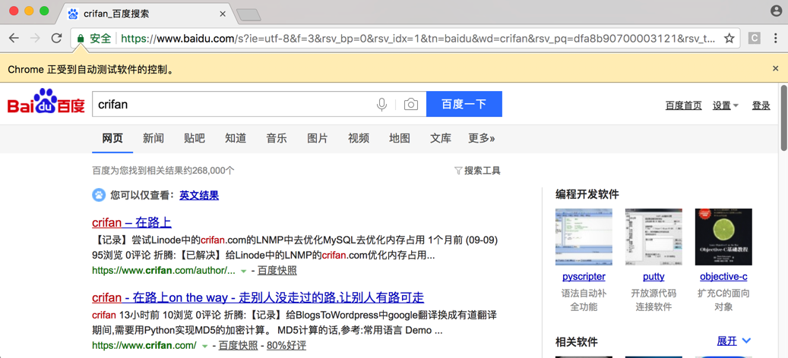Close the crifan_百度搜索 tab
788x358 pixels.
pos(223,14)
